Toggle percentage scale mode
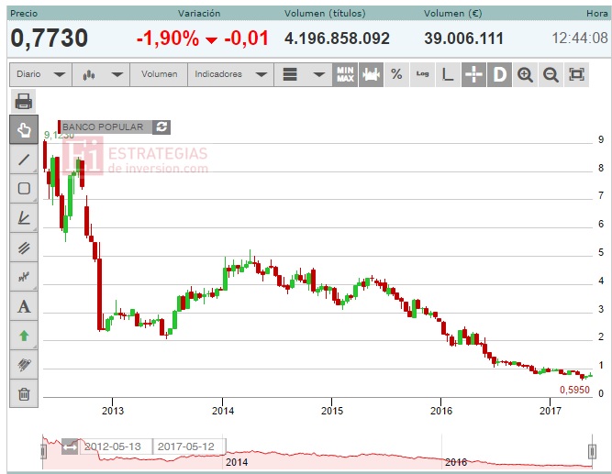 click(396, 74)
